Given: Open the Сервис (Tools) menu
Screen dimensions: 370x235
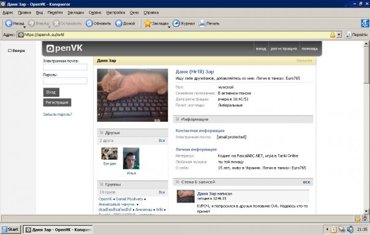Looking at the screenshot, I should pos(95,12).
